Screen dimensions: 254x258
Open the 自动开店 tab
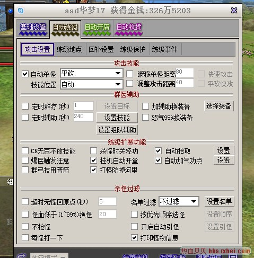tap(97, 29)
